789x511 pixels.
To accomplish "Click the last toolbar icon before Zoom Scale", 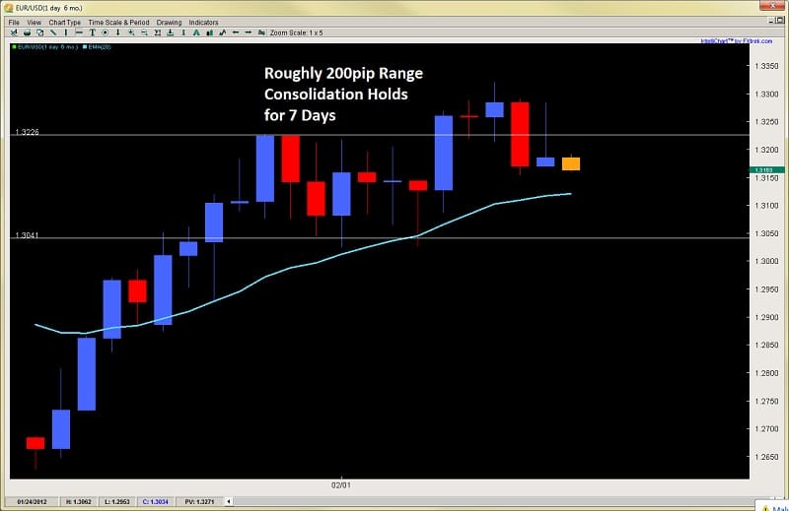I will click(261, 32).
